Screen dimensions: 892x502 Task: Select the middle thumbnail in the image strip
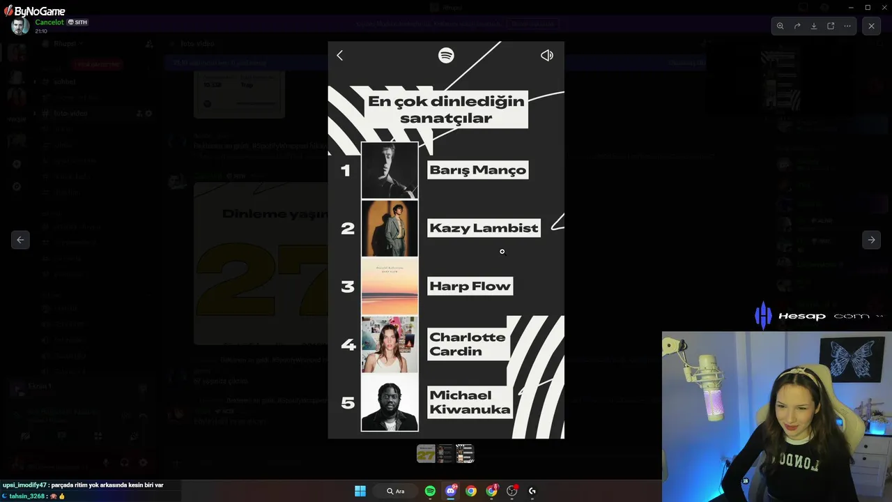tap(445, 454)
